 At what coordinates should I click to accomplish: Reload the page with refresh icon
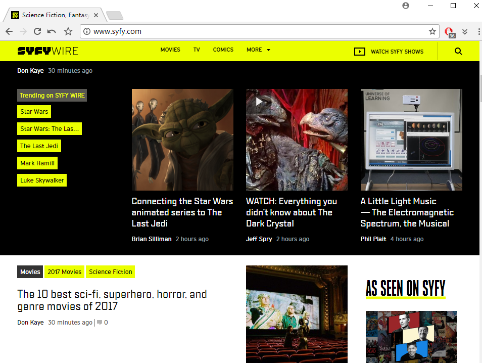pos(37,31)
